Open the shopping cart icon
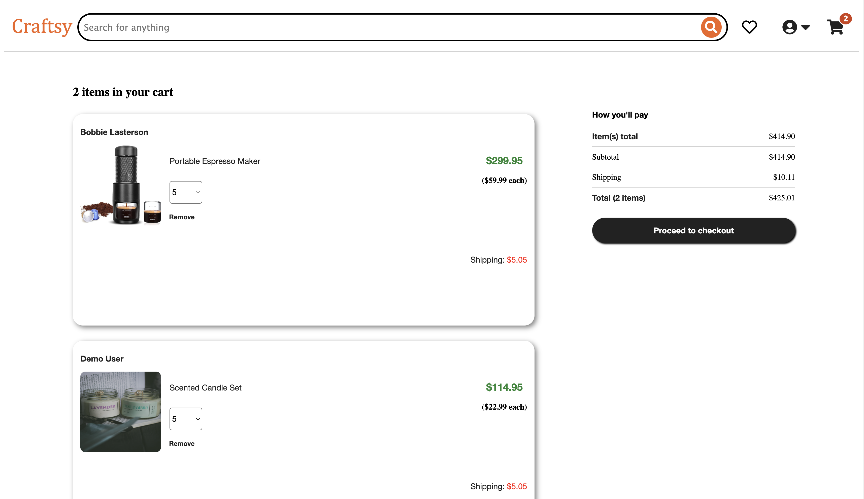This screenshot has height=499, width=864. point(835,27)
